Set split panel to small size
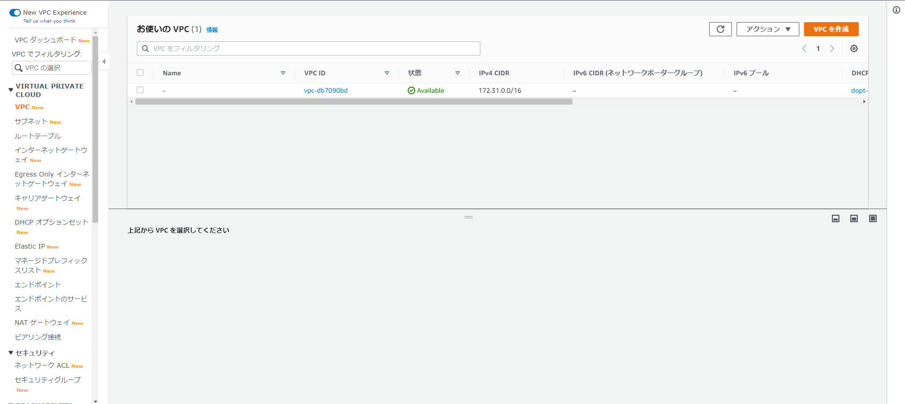Image resolution: width=905 pixels, height=404 pixels. [x=835, y=218]
